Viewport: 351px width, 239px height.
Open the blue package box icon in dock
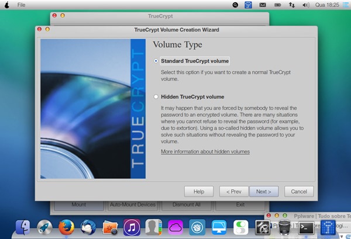click(197, 227)
